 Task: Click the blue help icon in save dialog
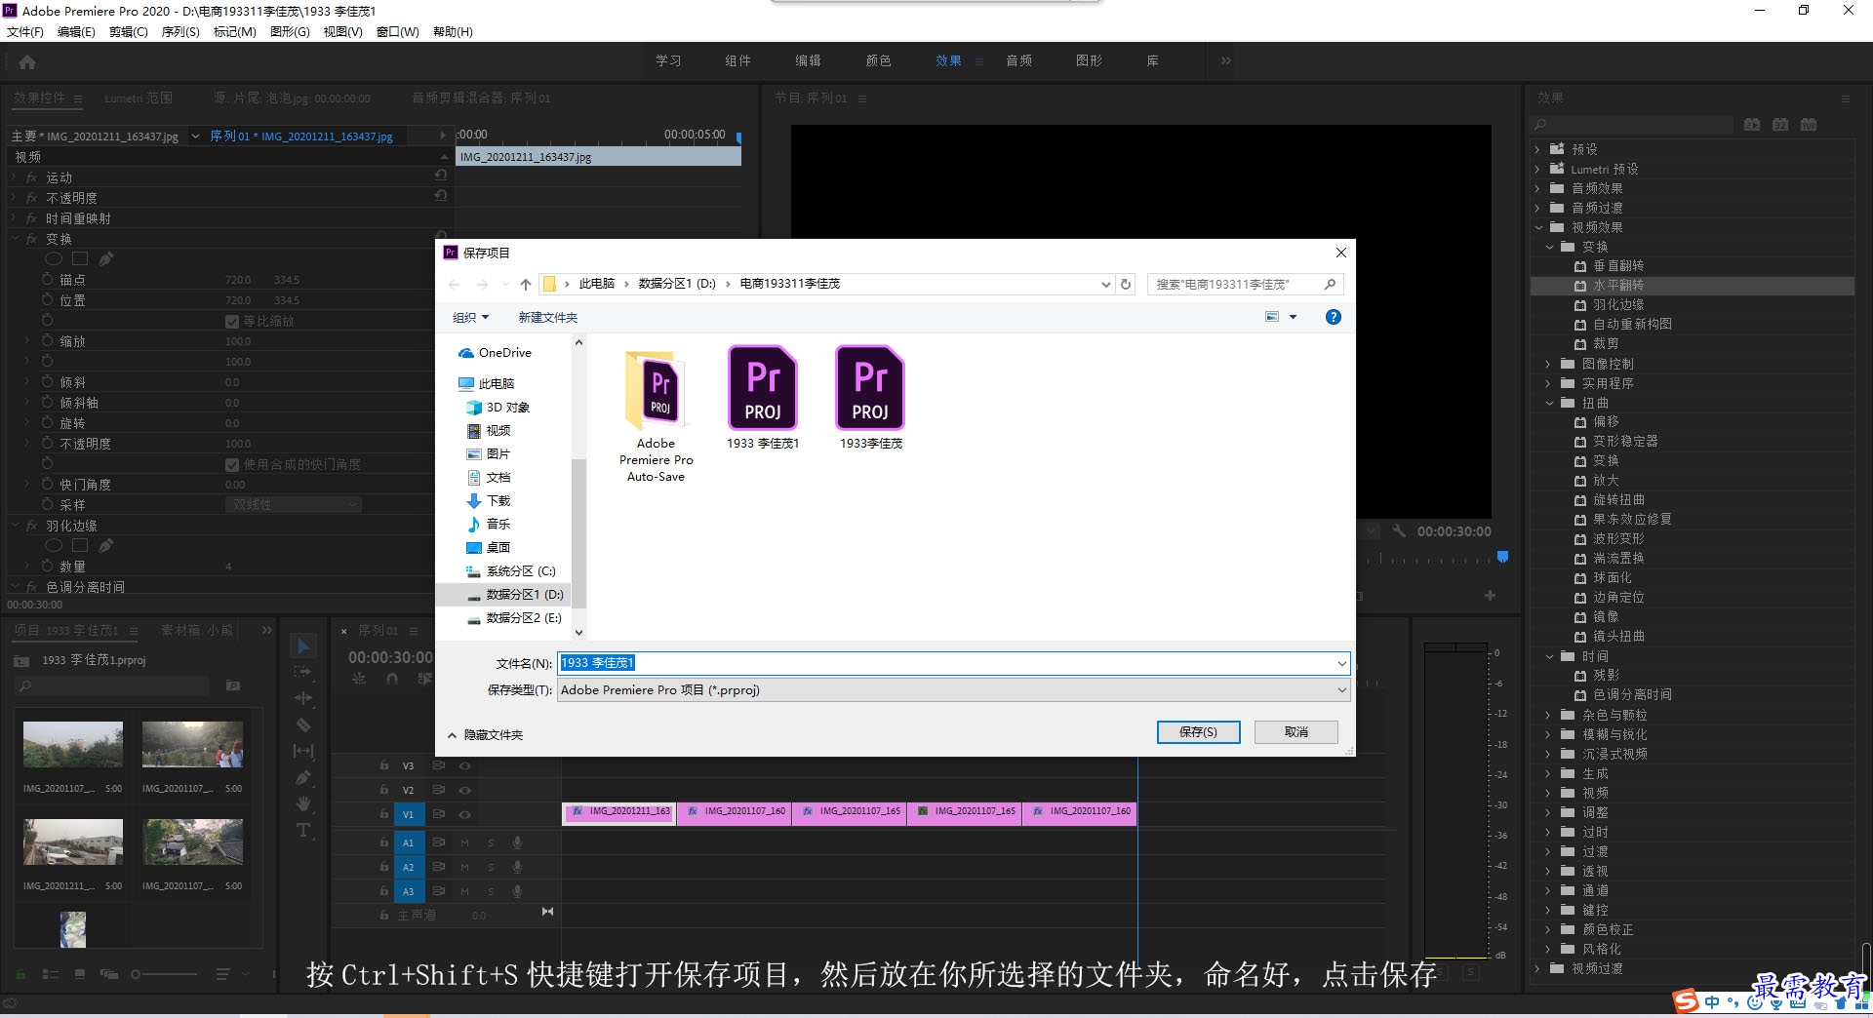click(x=1334, y=317)
